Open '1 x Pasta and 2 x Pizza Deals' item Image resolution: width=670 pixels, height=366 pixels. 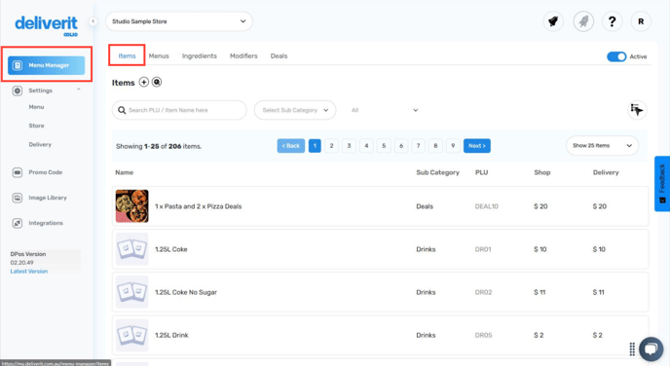(381, 206)
